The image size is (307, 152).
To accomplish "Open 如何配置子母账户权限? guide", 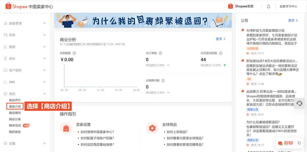I will [97, 138].
